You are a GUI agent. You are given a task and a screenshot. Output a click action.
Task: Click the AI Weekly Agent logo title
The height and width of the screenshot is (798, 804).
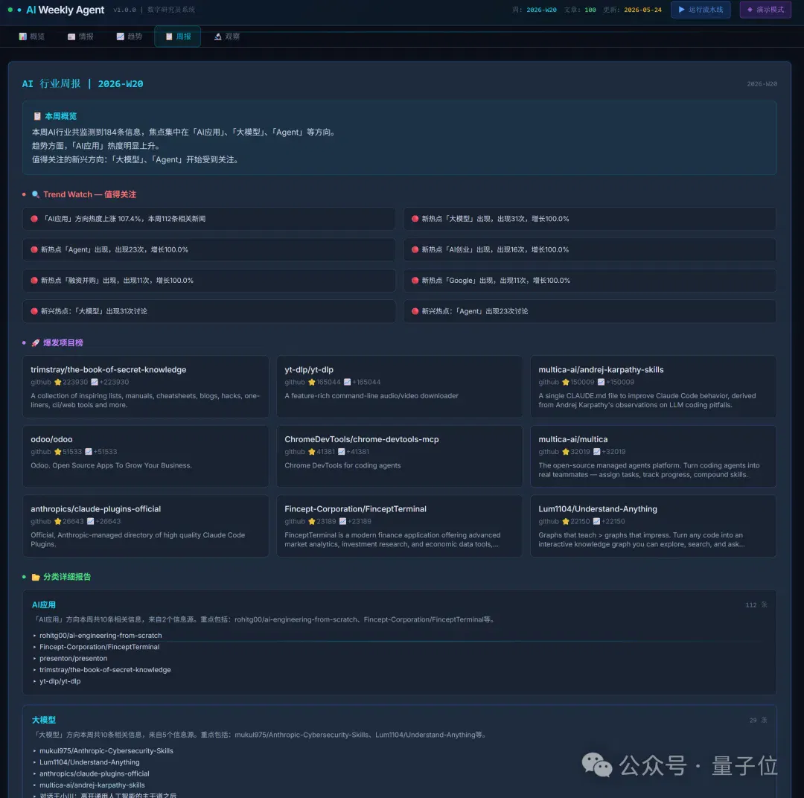[65, 10]
